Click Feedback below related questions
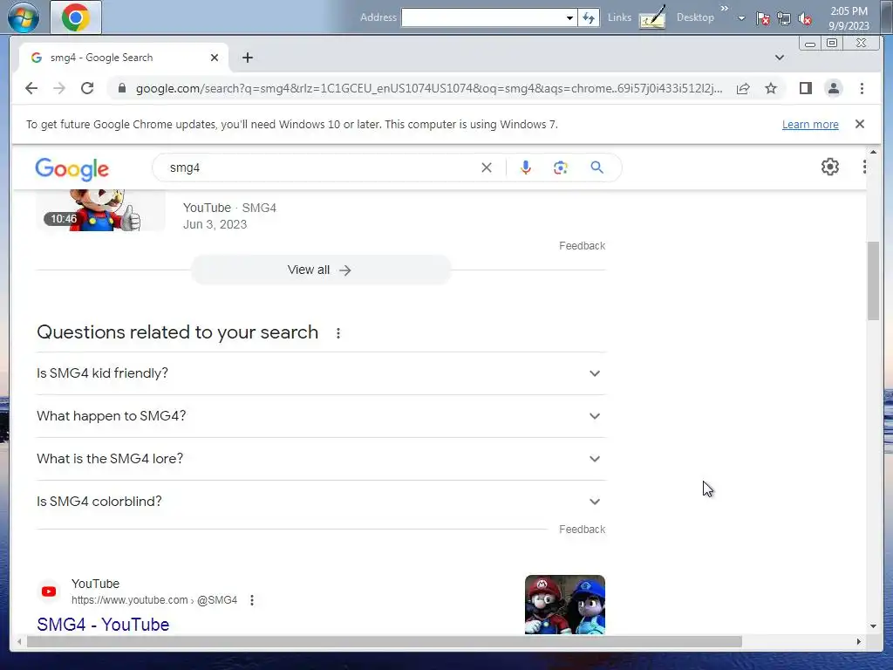This screenshot has height=670, width=893. point(582,530)
